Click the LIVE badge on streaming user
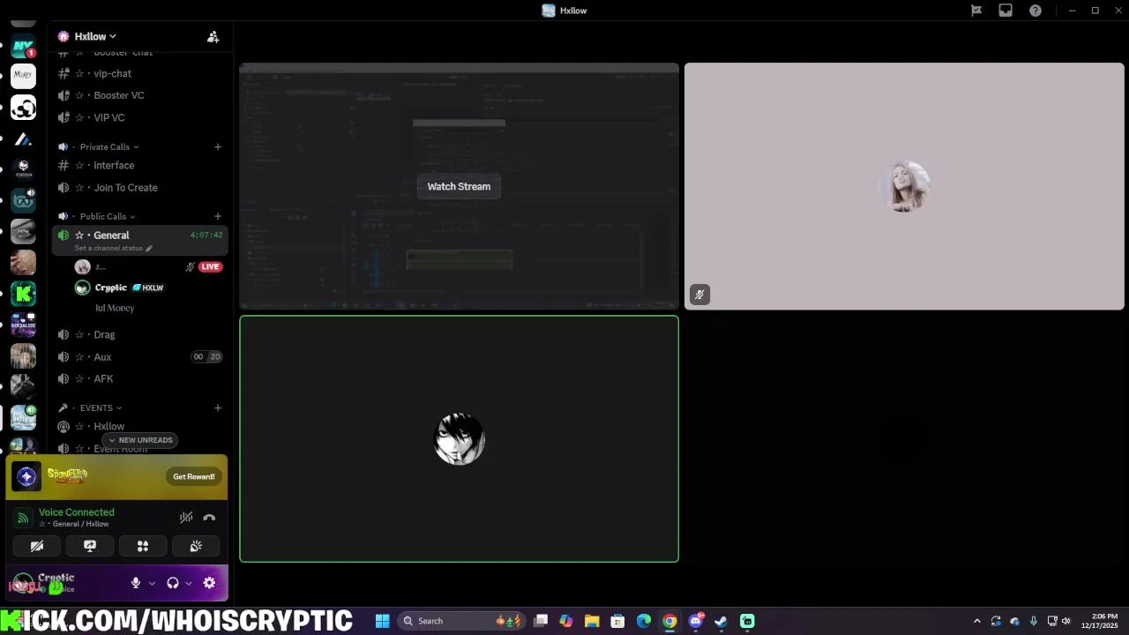1129x635 pixels. pos(210,267)
